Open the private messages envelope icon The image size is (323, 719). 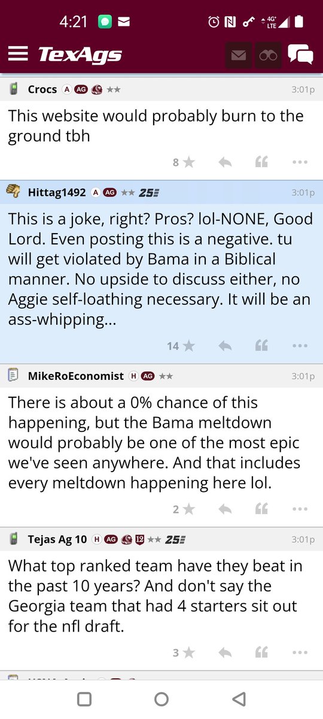[x=239, y=55]
